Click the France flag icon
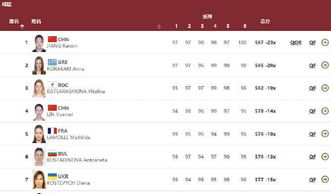 52,131
